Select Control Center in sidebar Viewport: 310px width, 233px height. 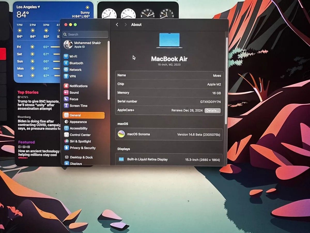click(x=80, y=135)
